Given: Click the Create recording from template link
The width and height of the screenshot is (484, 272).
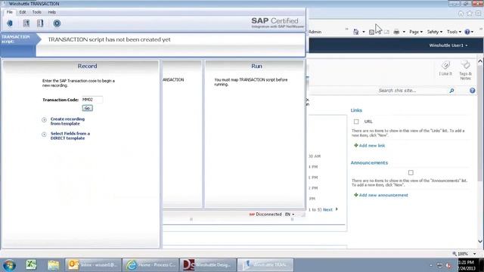Looking at the screenshot, I should coord(67,121).
